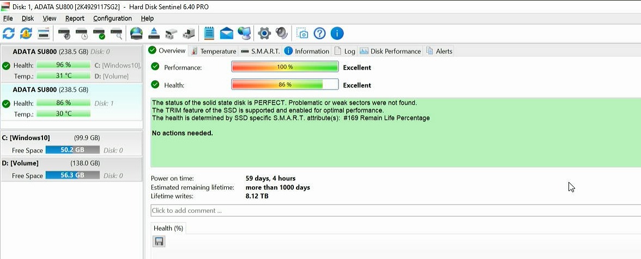Switch to the Alerts tab

(x=439, y=51)
